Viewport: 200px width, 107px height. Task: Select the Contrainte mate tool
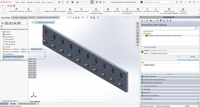pyautogui.click(x=29, y=10)
